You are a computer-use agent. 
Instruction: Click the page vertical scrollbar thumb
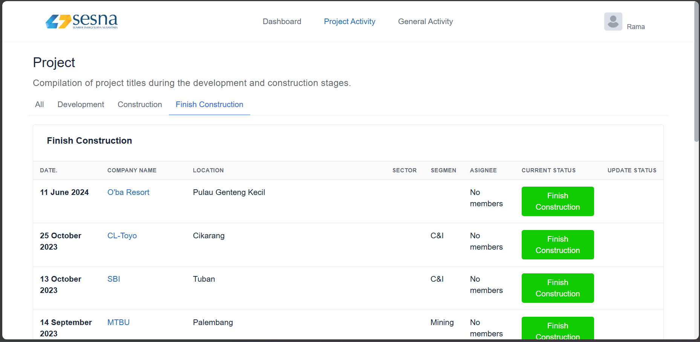pyautogui.click(x=696, y=72)
